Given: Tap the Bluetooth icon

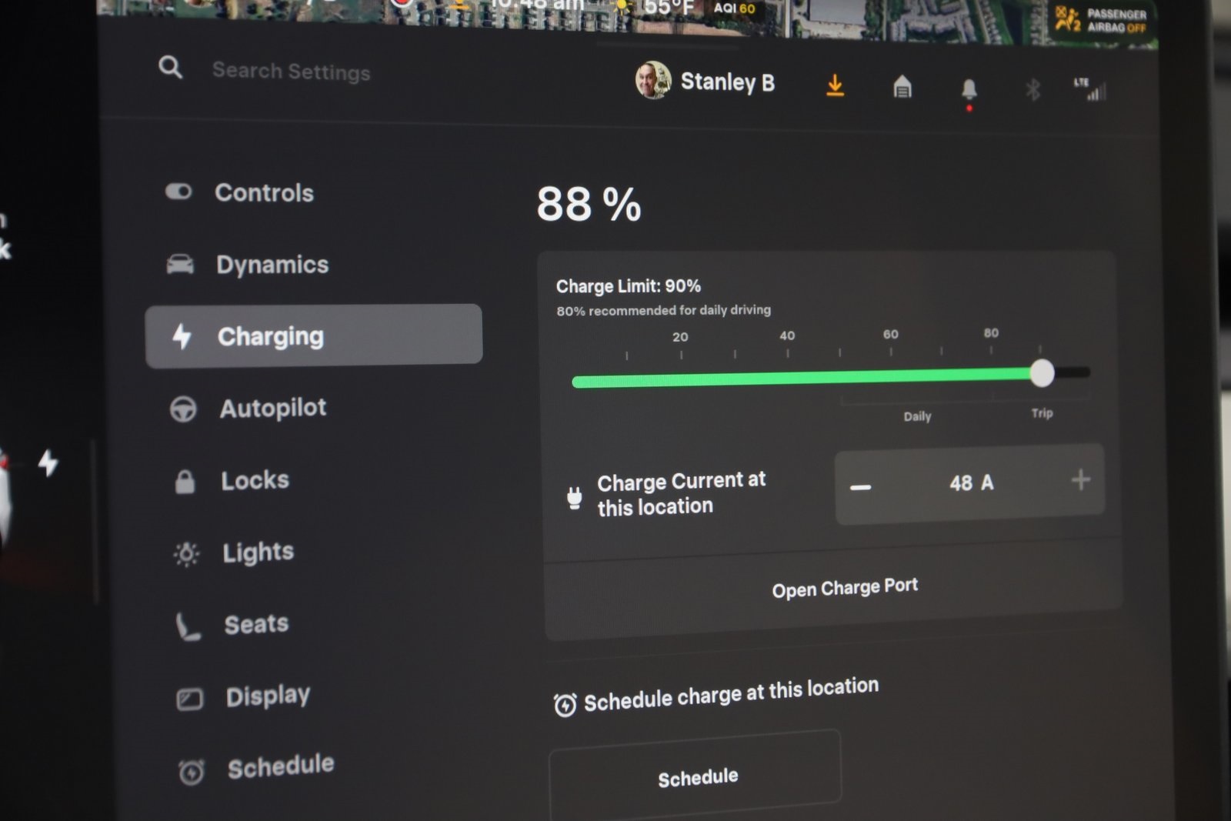Looking at the screenshot, I should (1033, 90).
